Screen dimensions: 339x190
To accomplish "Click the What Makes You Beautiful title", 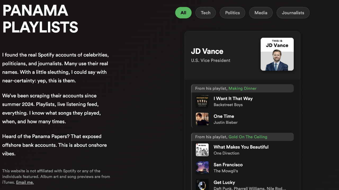I will (x=241, y=147).
